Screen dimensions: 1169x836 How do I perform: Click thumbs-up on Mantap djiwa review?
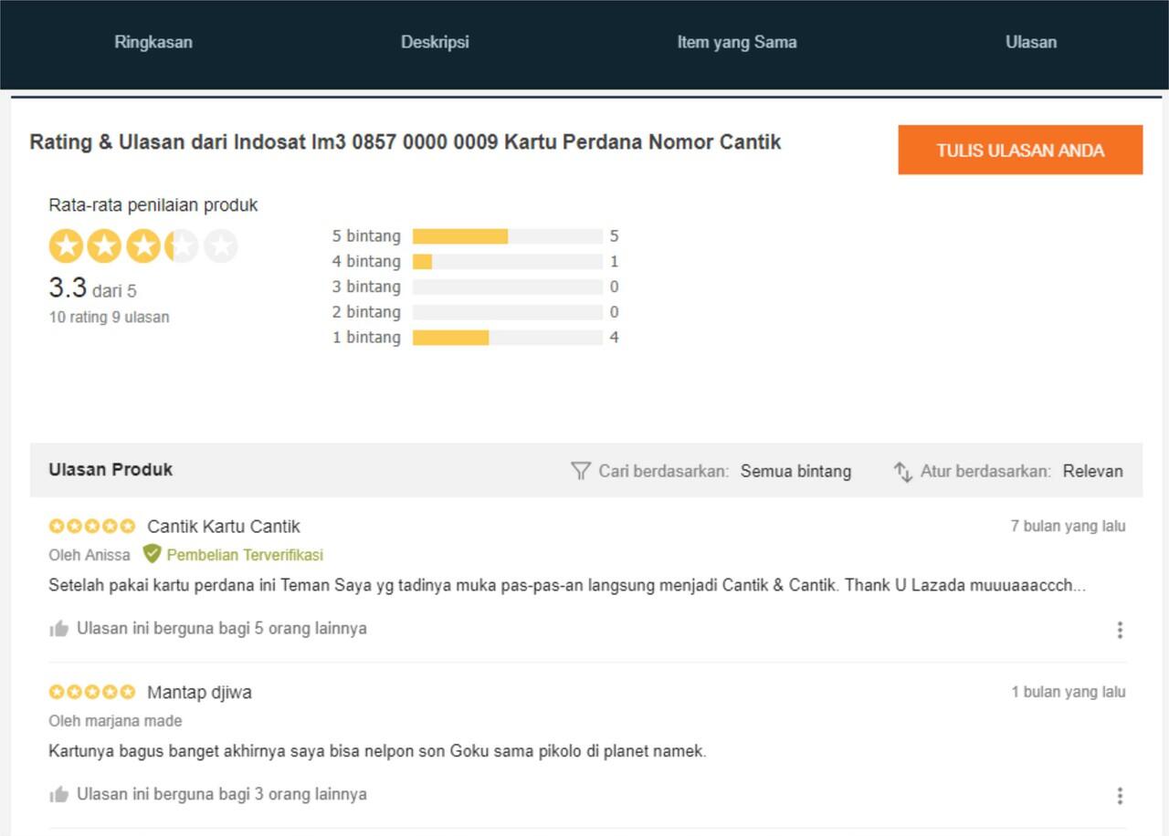point(59,794)
